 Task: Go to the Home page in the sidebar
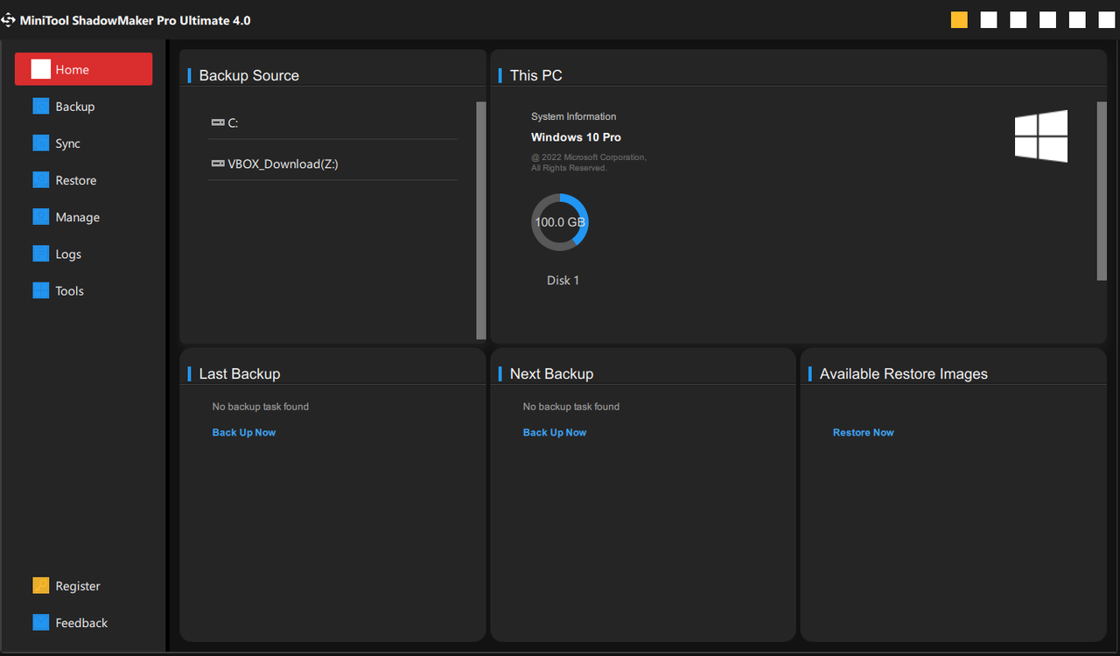[83, 69]
